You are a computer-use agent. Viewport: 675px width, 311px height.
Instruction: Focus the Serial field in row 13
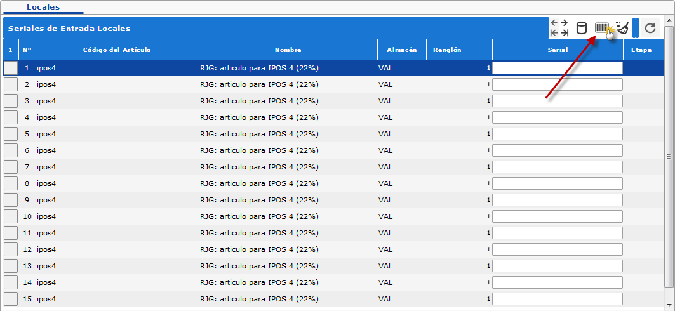(558, 266)
